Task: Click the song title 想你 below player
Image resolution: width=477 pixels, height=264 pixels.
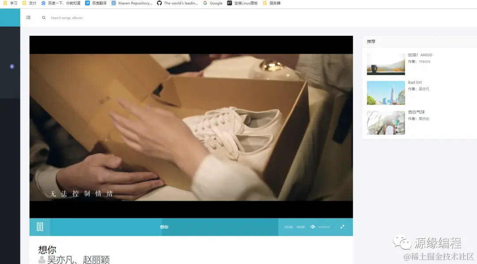Action: tap(47, 250)
